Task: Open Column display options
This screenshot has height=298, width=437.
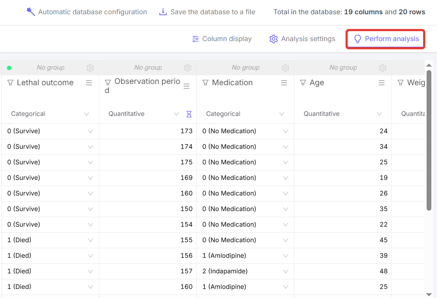Action: [x=222, y=39]
